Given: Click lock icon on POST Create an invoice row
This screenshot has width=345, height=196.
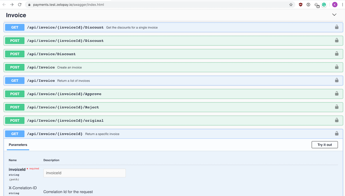Looking at the screenshot, I should (336, 67).
